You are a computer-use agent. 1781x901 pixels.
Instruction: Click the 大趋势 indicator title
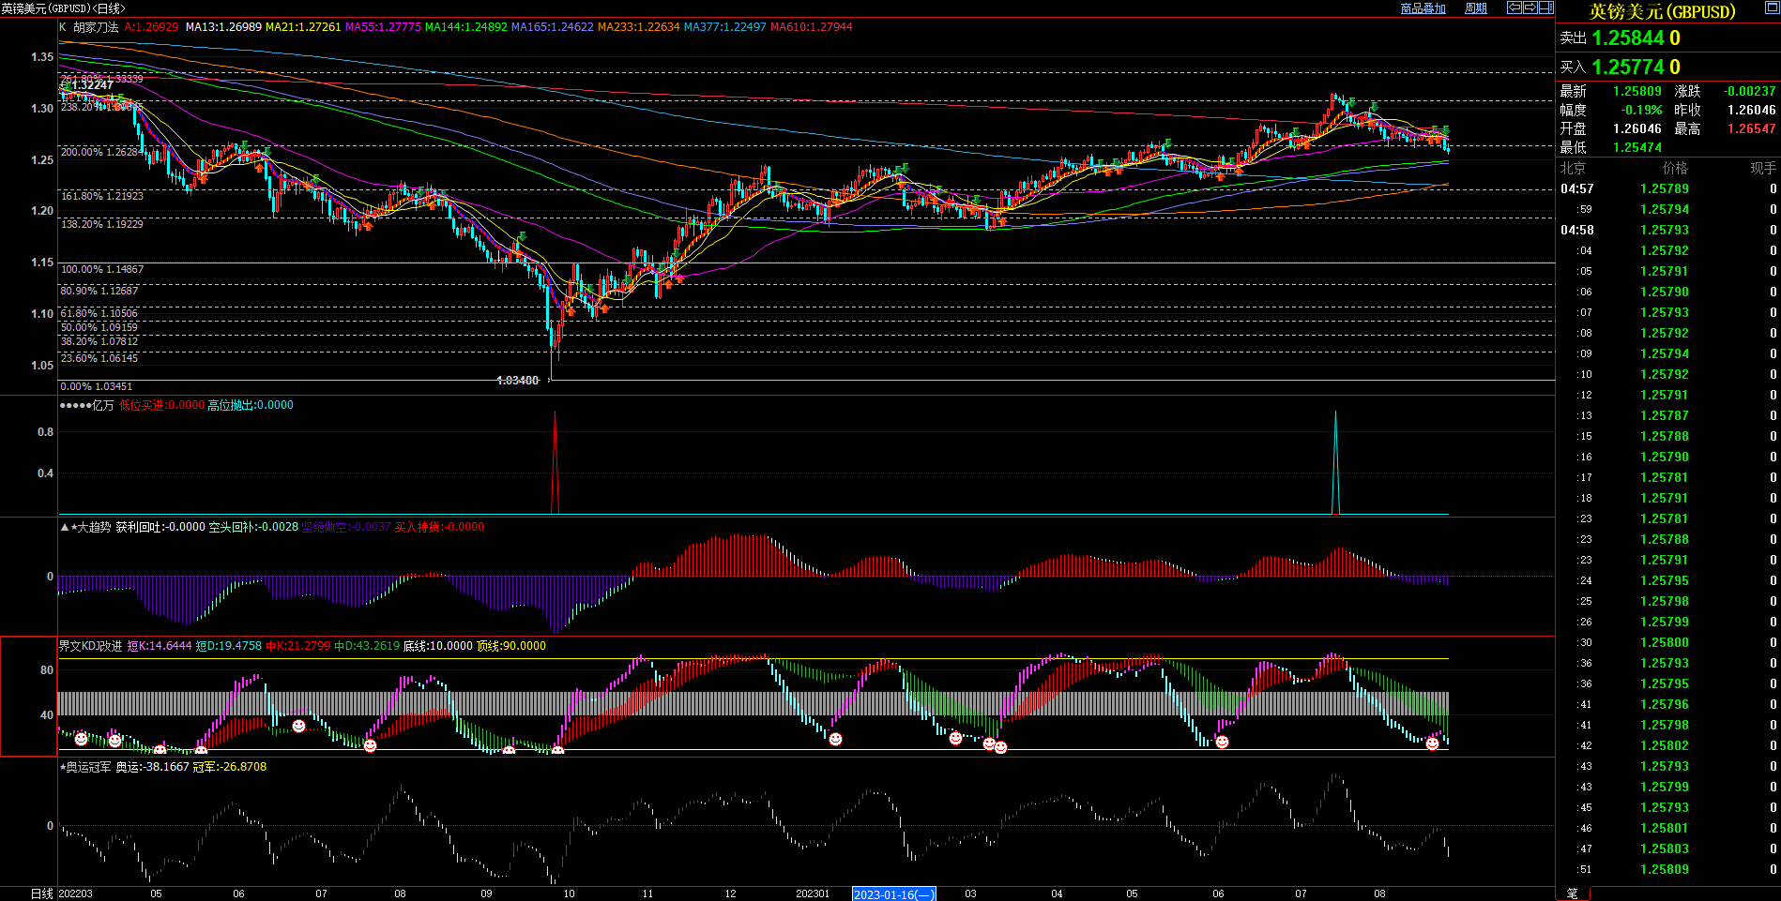[93, 527]
